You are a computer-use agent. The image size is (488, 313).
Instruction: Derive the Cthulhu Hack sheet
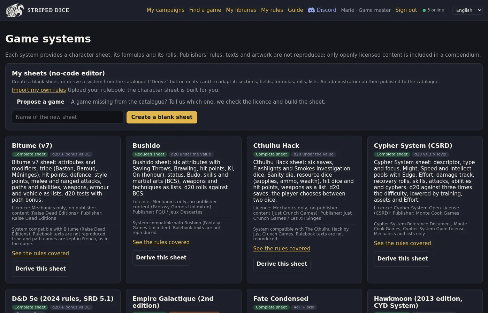(x=282, y=264)
